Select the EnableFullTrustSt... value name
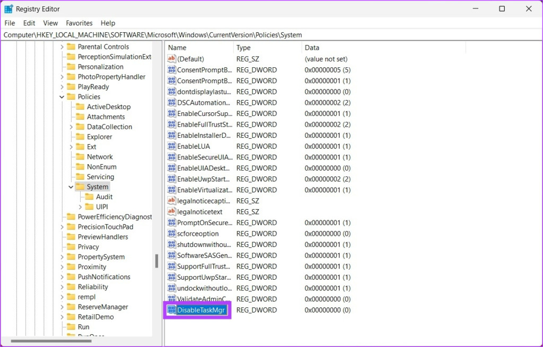 205,124
